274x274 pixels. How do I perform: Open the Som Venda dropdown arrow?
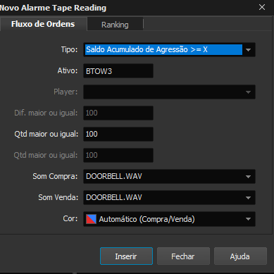(248, 198)
